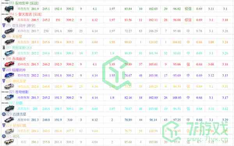Click the 极强 rating in row 013

(188, 9)
